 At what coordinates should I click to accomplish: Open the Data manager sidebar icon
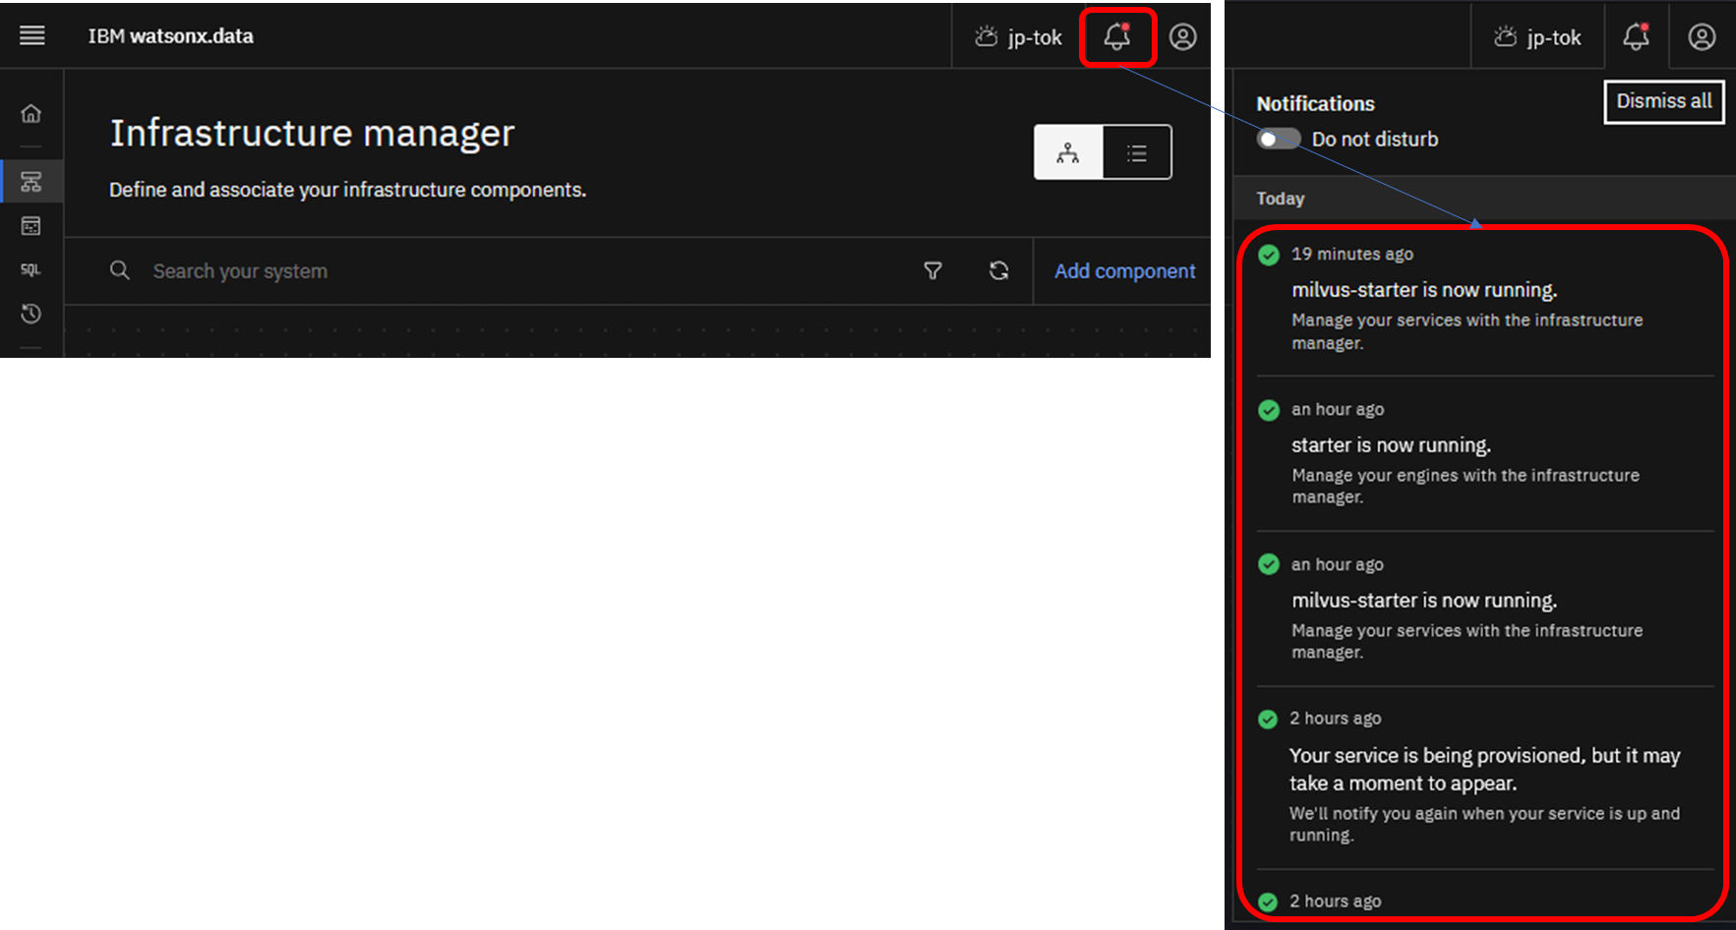point(31,226)
